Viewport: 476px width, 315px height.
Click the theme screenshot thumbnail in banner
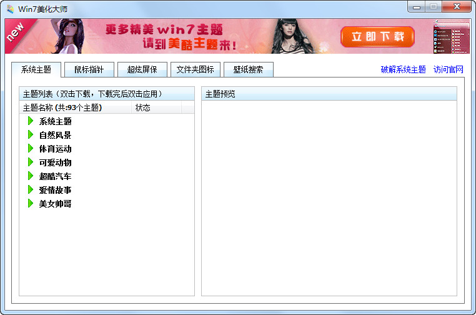(451, 37)
